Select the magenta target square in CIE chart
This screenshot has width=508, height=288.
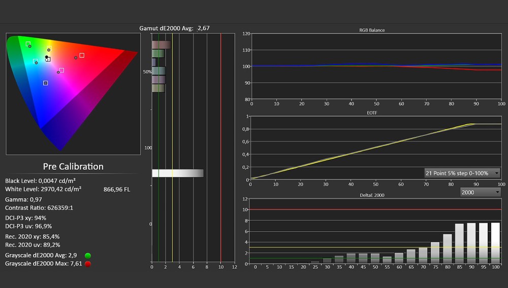[x=61, y=70]
